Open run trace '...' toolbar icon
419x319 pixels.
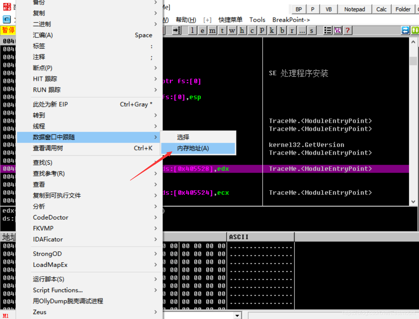click(x=302, y=31)
